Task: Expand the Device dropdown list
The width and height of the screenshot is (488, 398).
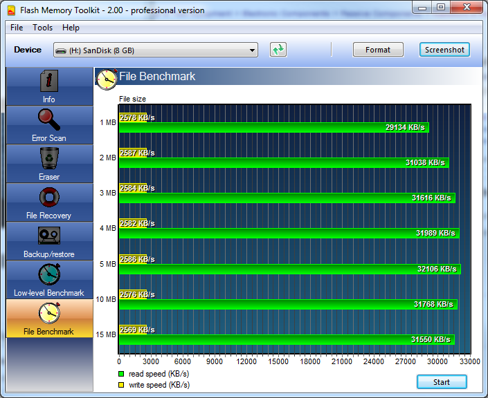Action: tap(252, 50)
